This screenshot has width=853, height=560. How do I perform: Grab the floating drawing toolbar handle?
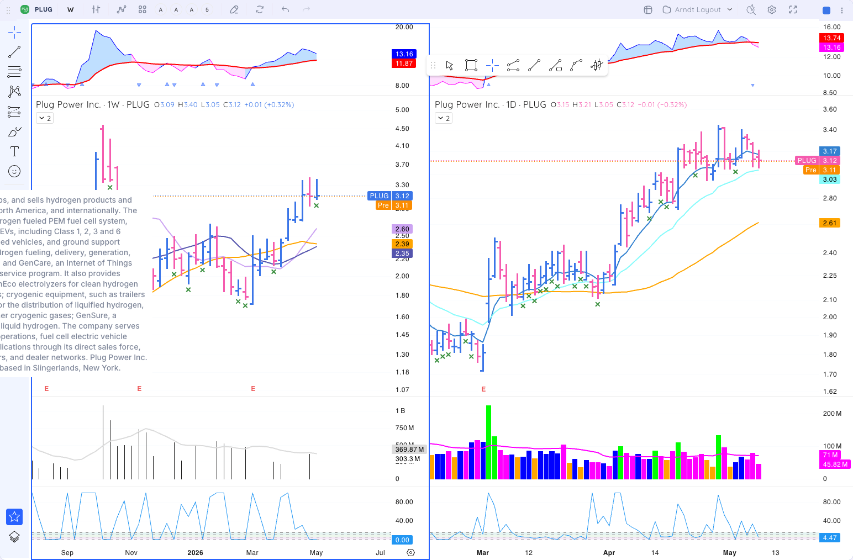click(433, 65)
